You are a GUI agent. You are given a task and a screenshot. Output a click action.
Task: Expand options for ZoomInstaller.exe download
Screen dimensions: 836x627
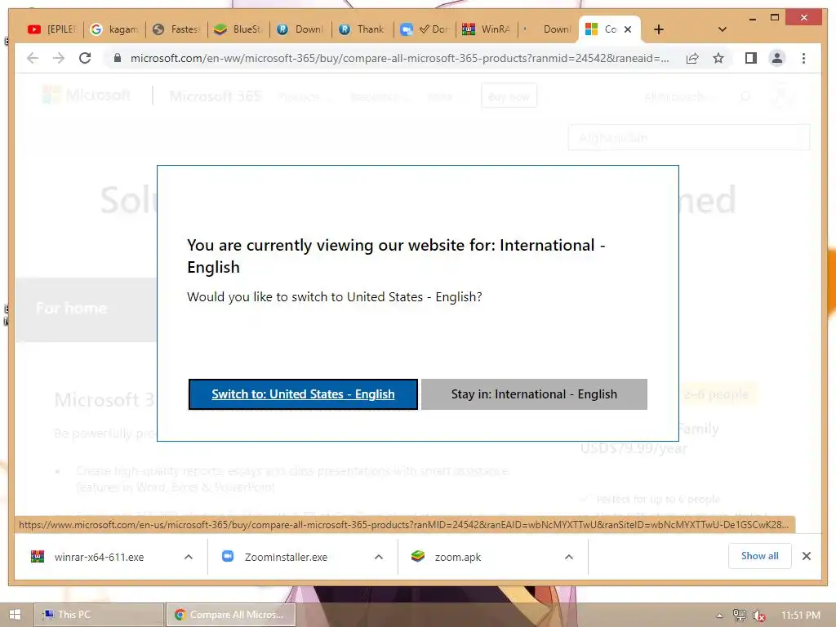coord(379,557)
